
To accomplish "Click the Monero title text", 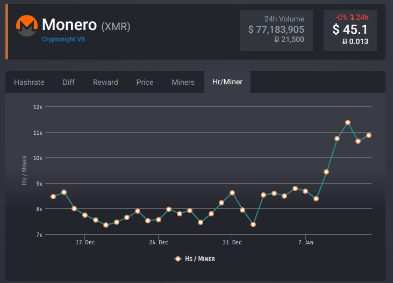I will point(69,25).
